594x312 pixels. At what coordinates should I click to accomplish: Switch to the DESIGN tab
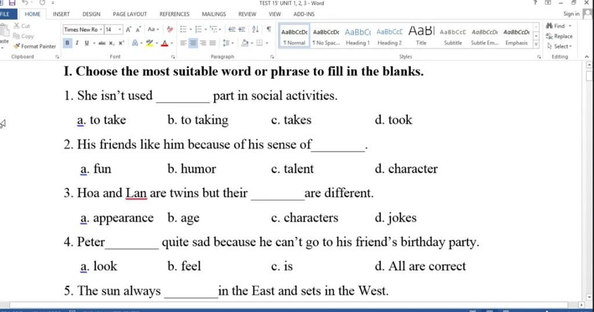tap(91, 14)
